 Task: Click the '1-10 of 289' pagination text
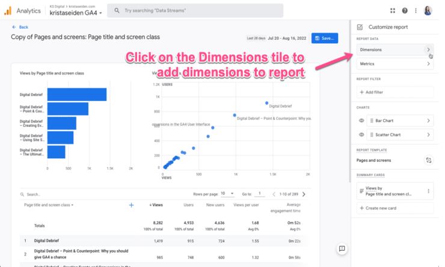(x=289, y=194)
